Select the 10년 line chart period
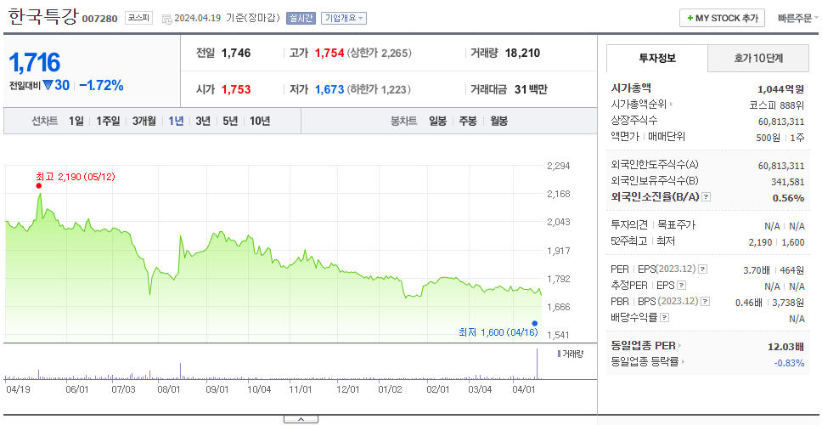 coord(260,122)
